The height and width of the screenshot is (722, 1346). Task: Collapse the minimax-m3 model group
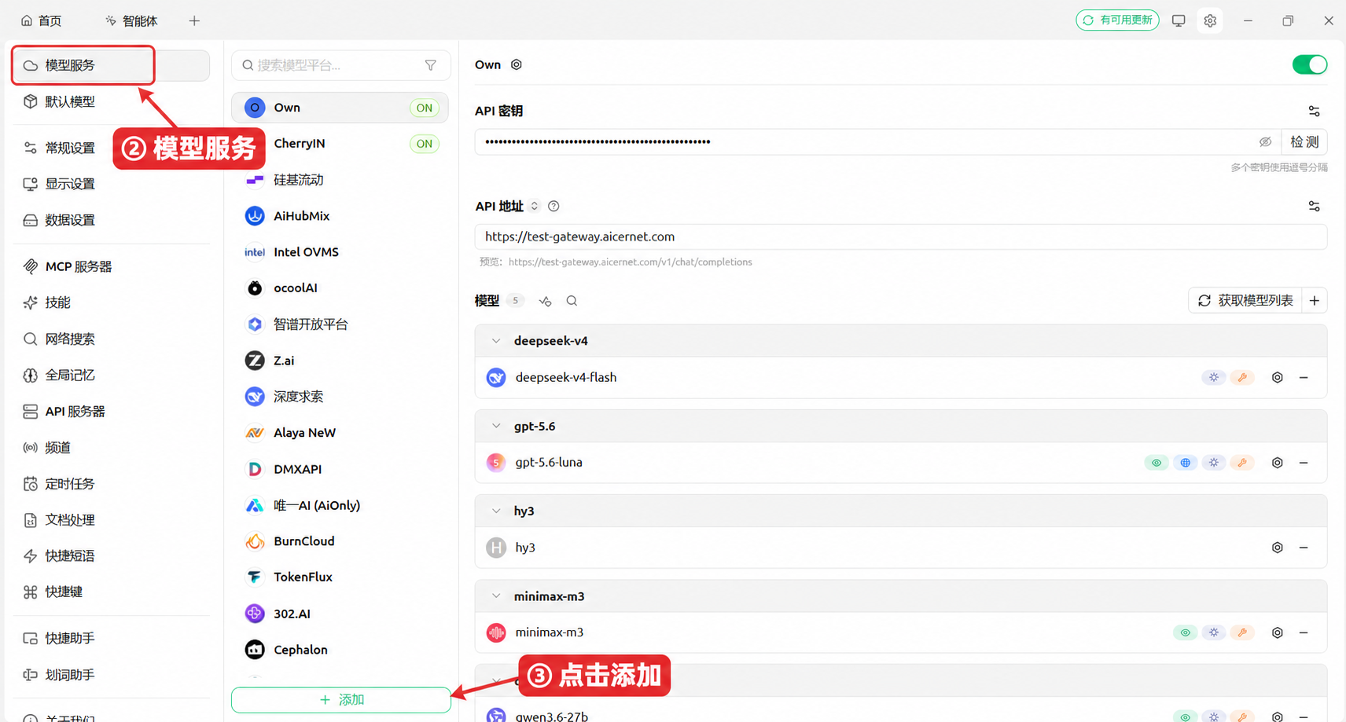click(x=496, y=596)
